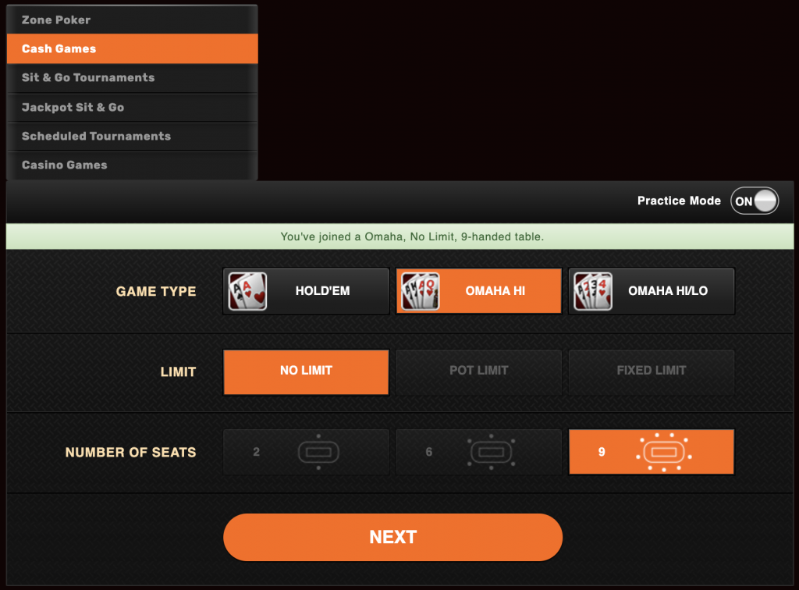Toggle the Practice Mode switch
Viewport: 799px width, 590px height.
[x=755, y=201]
